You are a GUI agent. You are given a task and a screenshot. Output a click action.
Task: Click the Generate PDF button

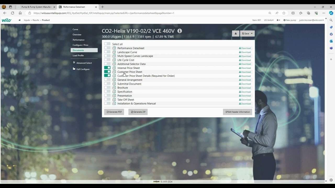click(114, 112)
